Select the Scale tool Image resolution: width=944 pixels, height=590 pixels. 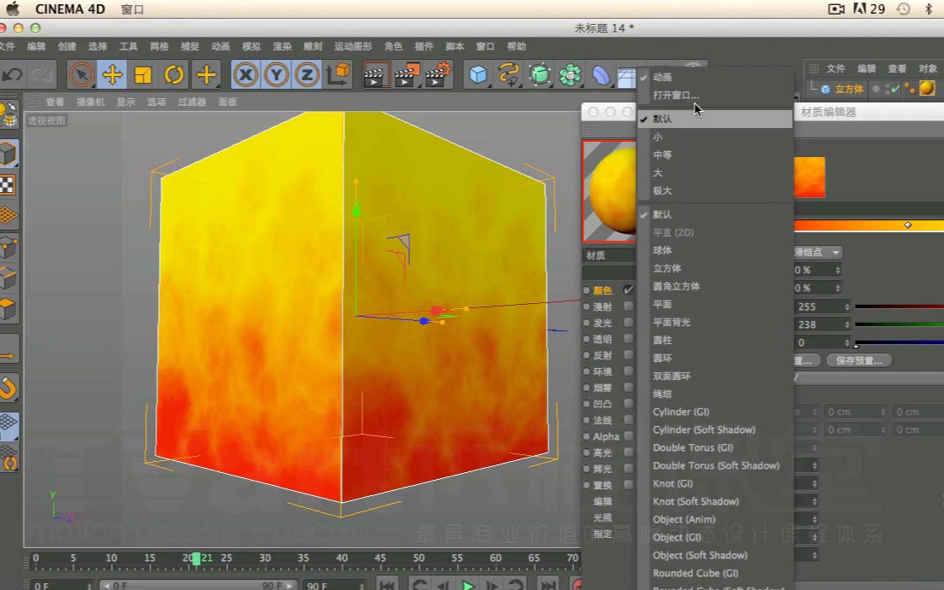coord(143,75)
